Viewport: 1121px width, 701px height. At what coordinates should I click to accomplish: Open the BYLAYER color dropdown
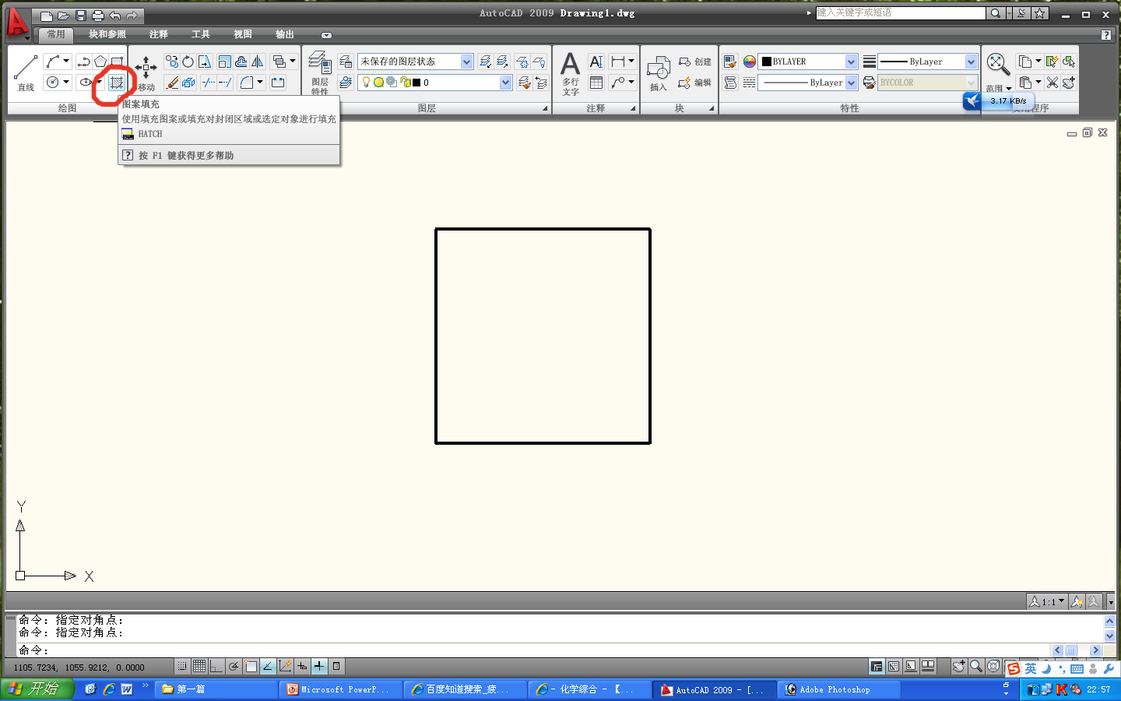point(851,62)
